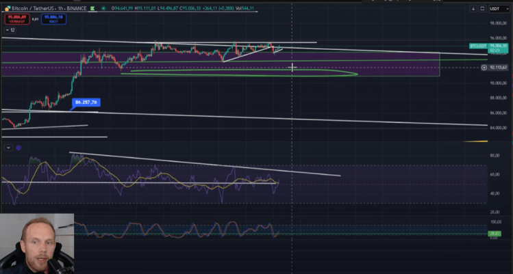This screenshot has width=513, height=274.
Task: Click the green value label on stochastic axis
Action: [x=495, y=234]
